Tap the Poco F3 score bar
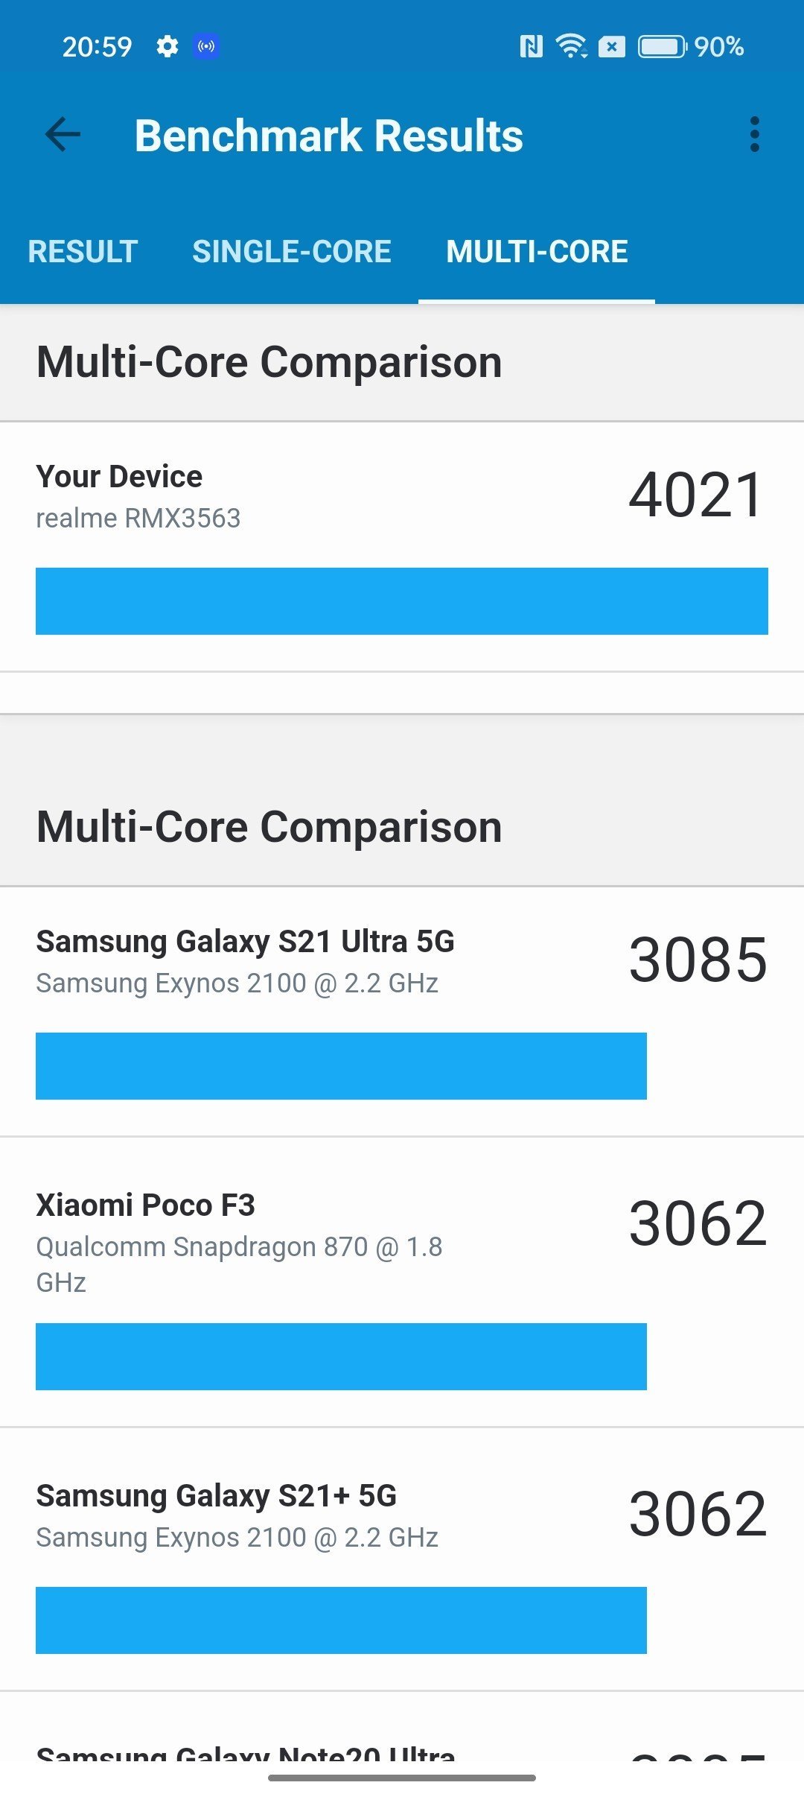 pyautogui.click(x=341, y=1356)
